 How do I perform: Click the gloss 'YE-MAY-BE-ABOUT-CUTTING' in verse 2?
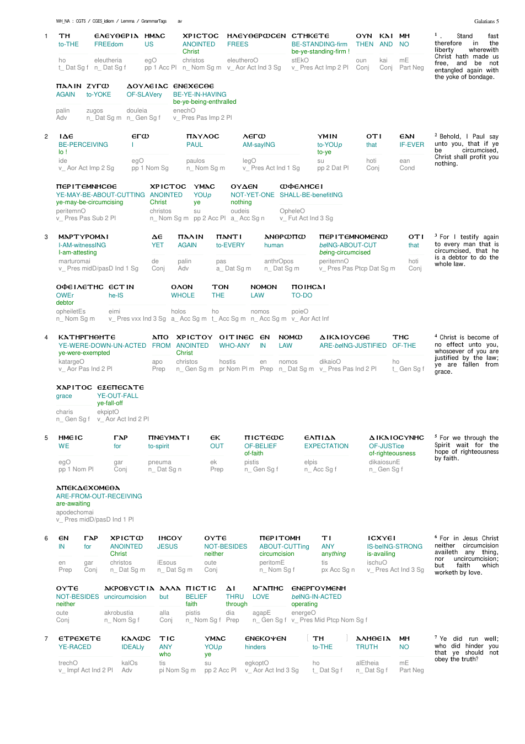[100, 195]
